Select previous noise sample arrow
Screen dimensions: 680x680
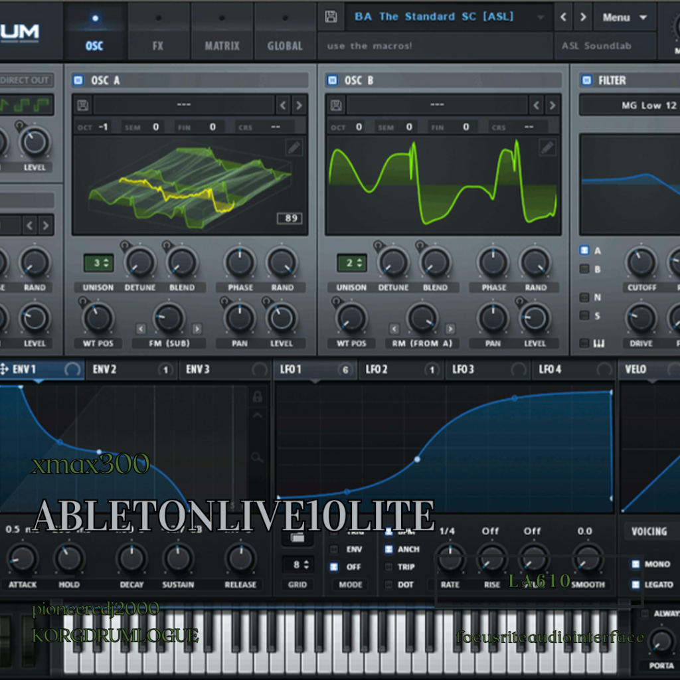(x=29, y=225)
